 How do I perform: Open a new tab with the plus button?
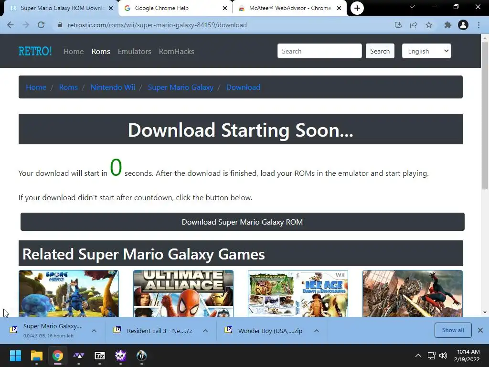coord(357,8)
